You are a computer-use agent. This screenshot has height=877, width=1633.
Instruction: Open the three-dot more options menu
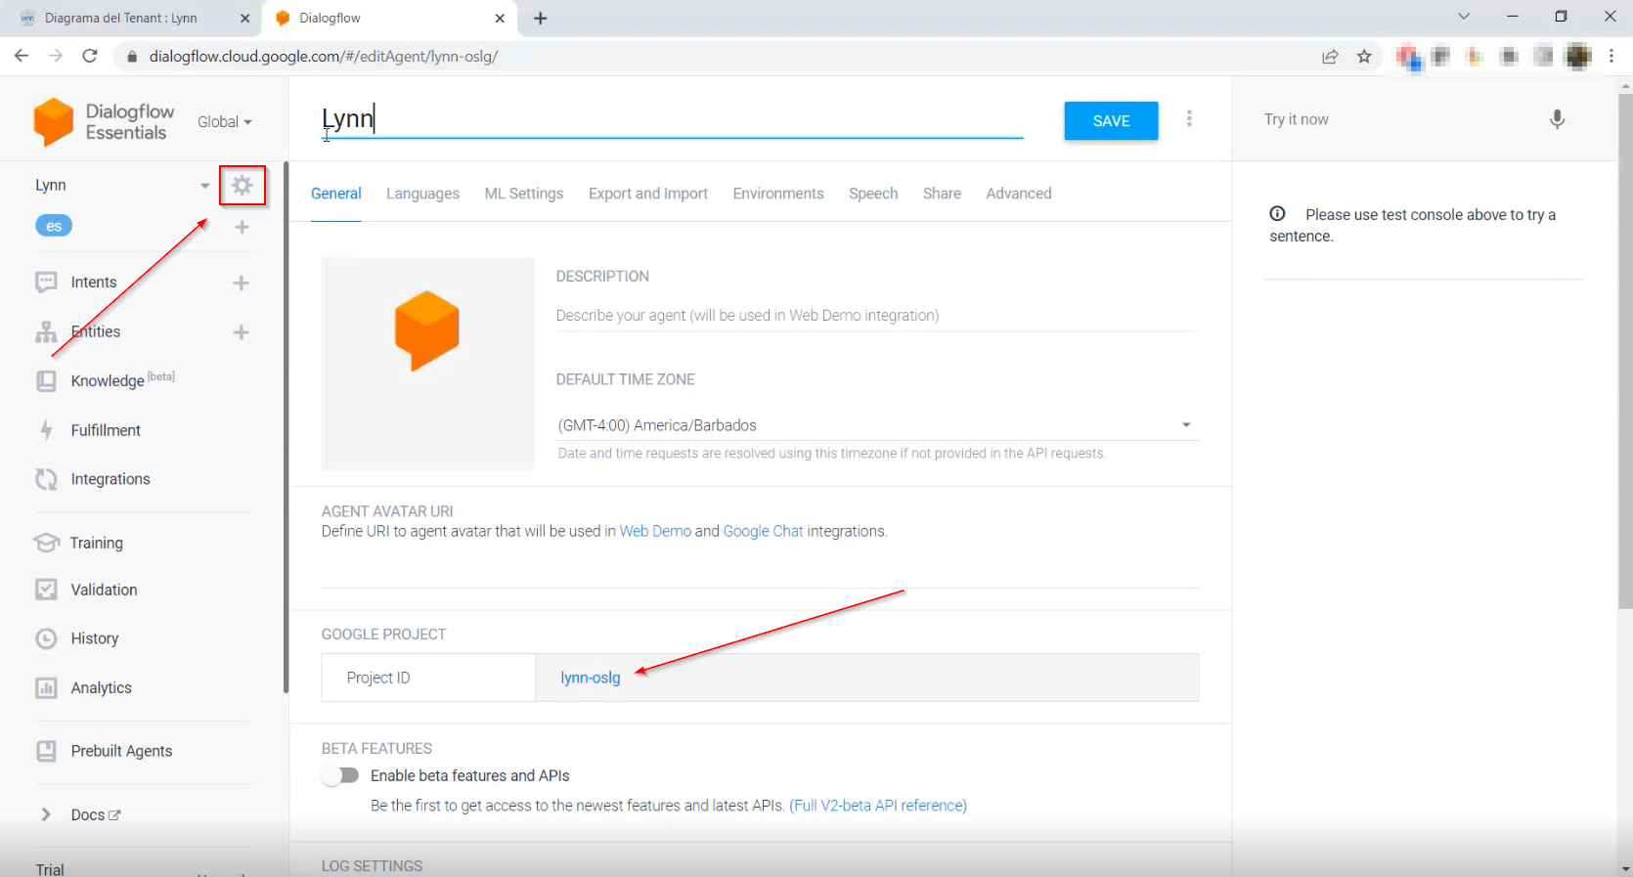pos(1189,118)
